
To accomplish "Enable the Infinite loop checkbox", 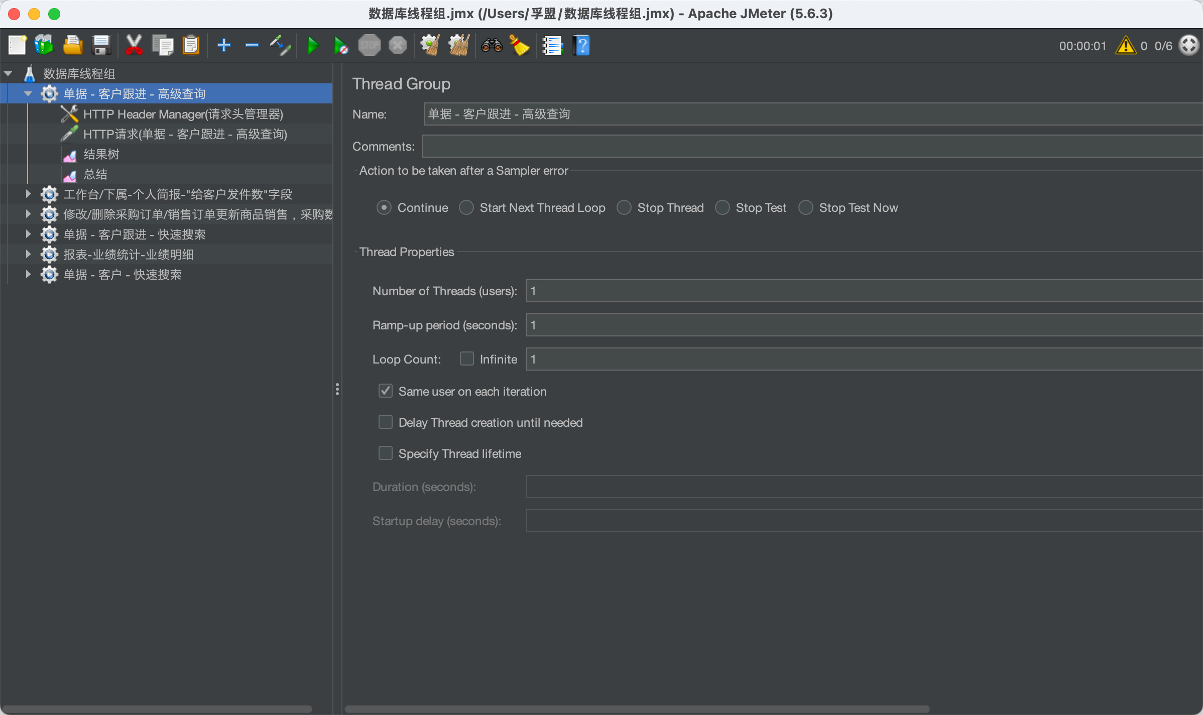I will [467, 359].
